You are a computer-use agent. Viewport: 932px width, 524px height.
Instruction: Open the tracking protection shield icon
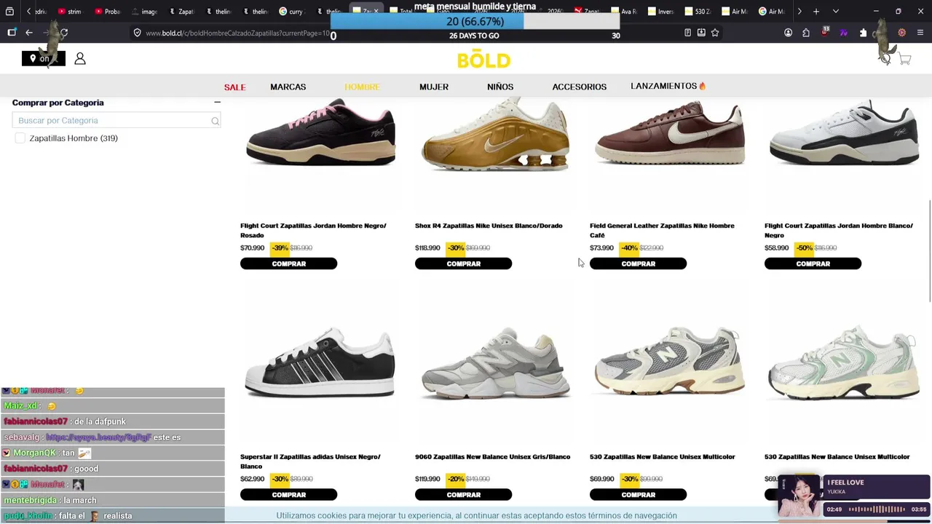click(x=137, y=33)
